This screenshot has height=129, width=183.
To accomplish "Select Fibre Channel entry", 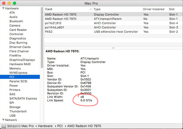I will click(x=19, y=51).
